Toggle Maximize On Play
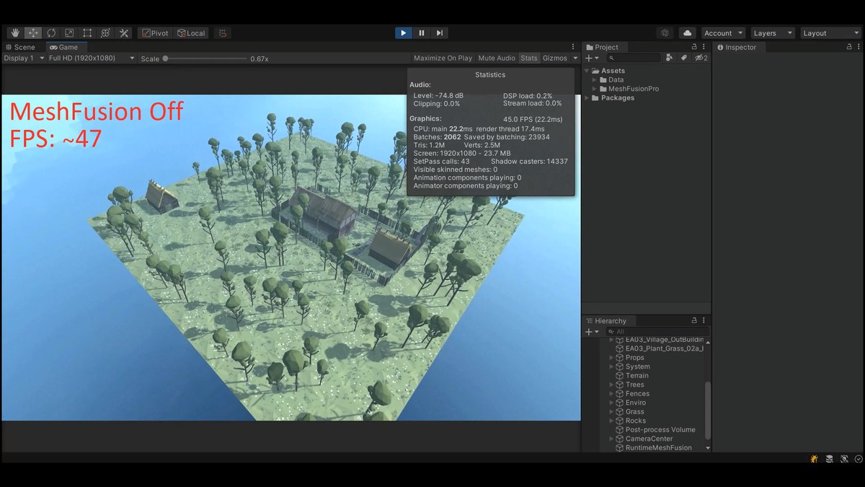Image resolution: width=865 pixels, height=487 pixels. coord(443,58)
